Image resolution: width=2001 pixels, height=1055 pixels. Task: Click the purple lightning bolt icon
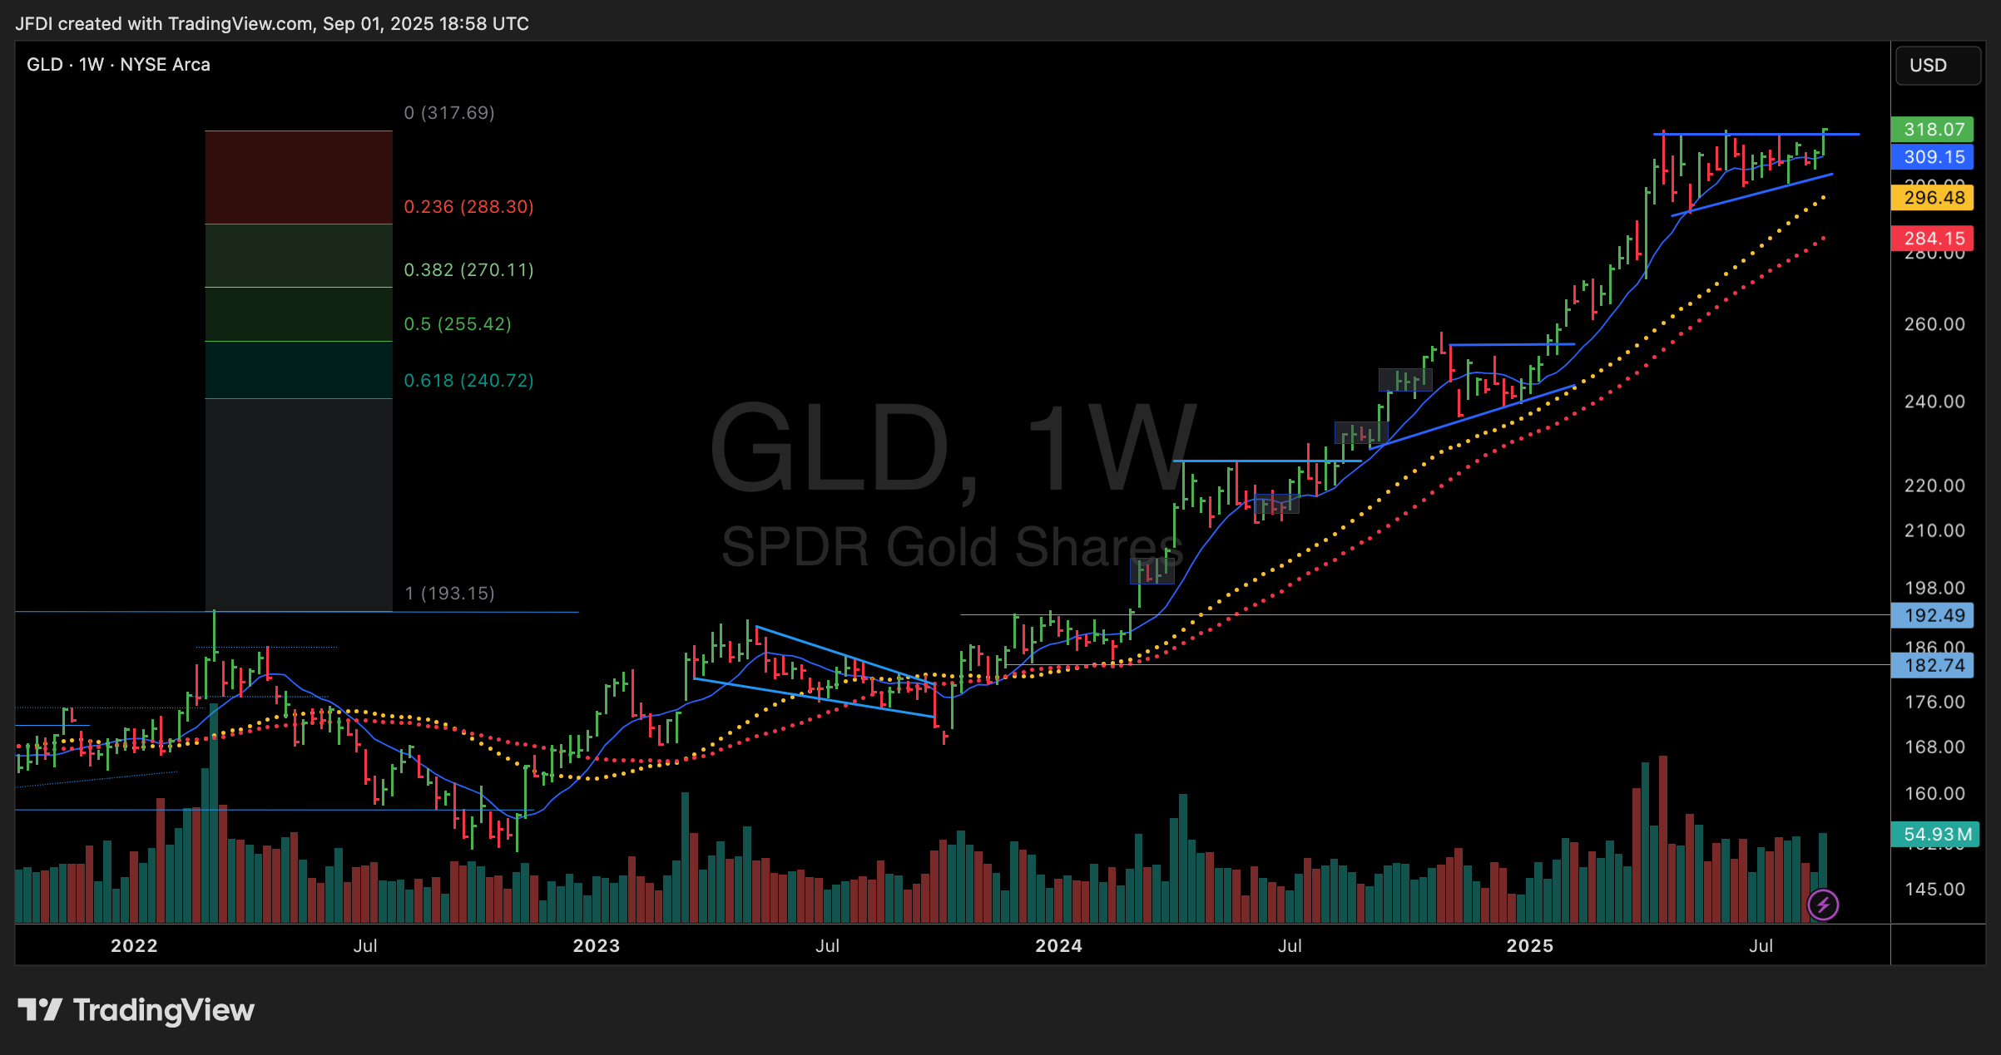pyautogui.click(x=1823, y=905)
